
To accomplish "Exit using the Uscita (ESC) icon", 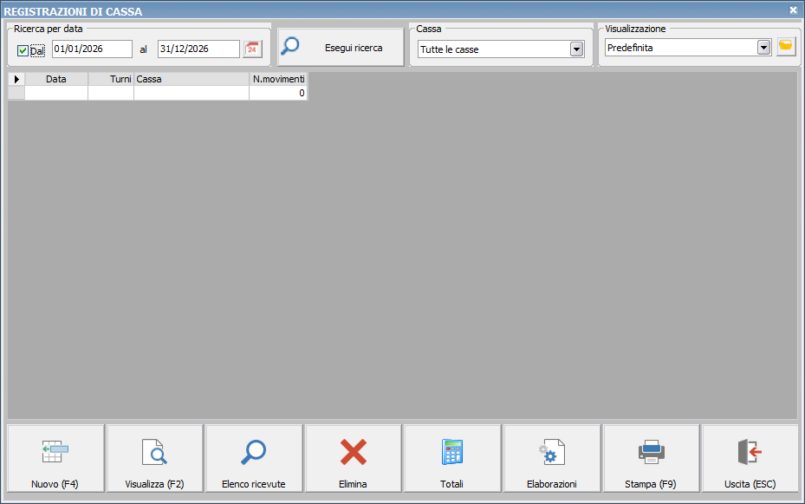I will [x=750, y=452].
